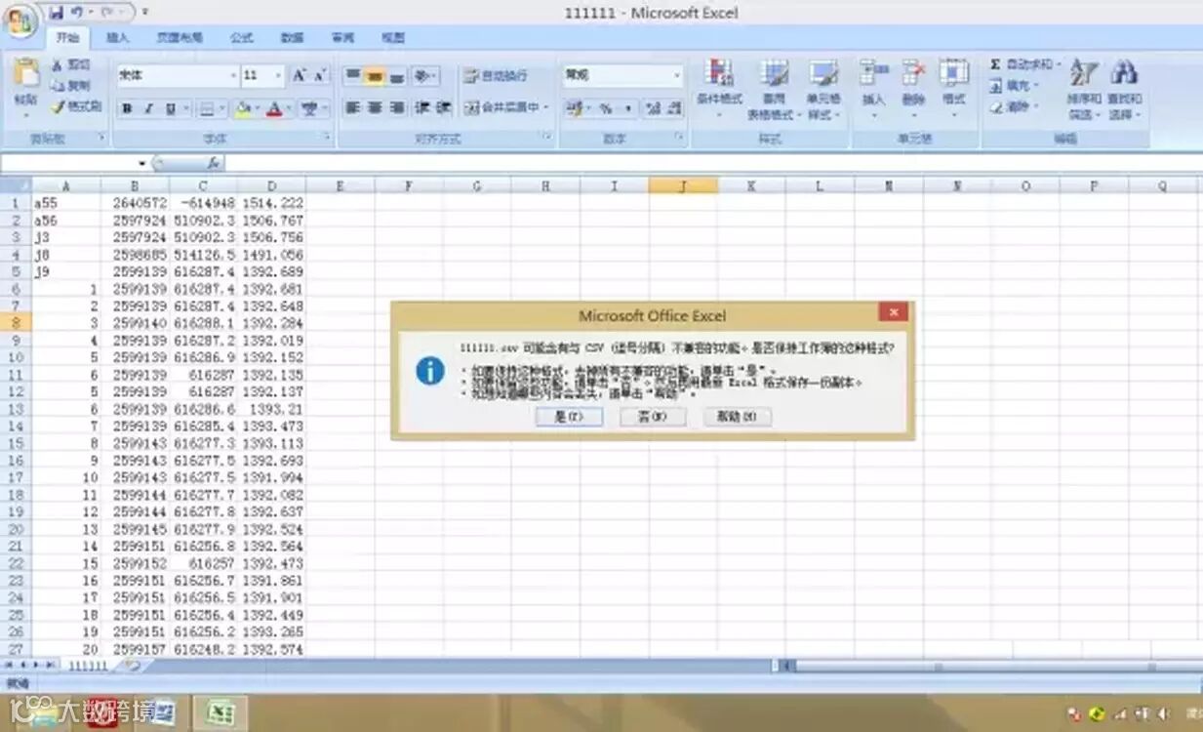
Task: Switch to the Data (数据) ribbon tab
Action: click(292, 38)
